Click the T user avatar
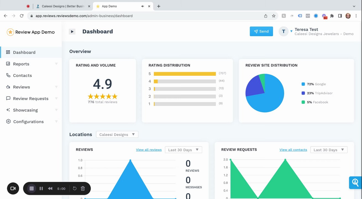Image resolution: width=362 pixels, height=199 pixels. coord(283,32)
